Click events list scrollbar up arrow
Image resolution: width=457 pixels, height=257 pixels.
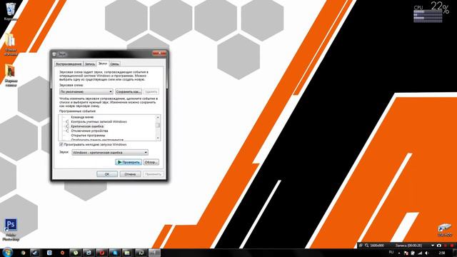(158, 117)
